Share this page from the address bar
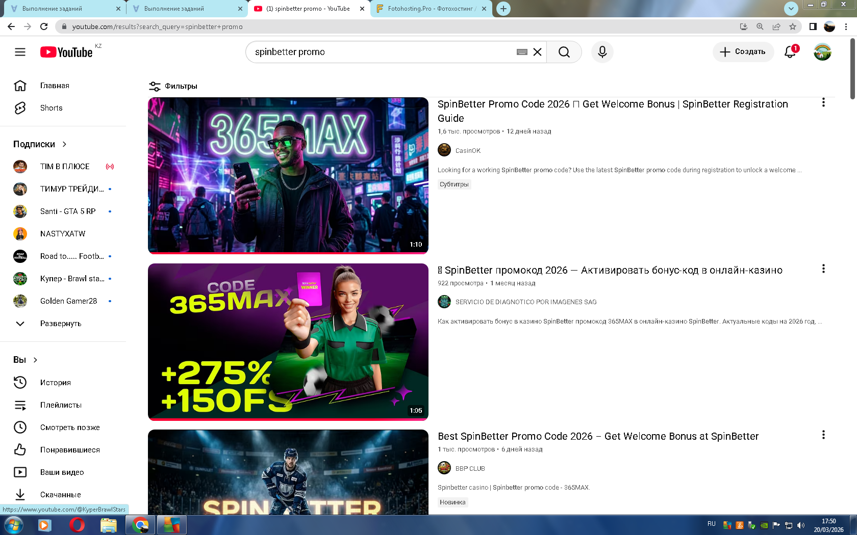Screen dimensions: 857x535 (776, 26)
